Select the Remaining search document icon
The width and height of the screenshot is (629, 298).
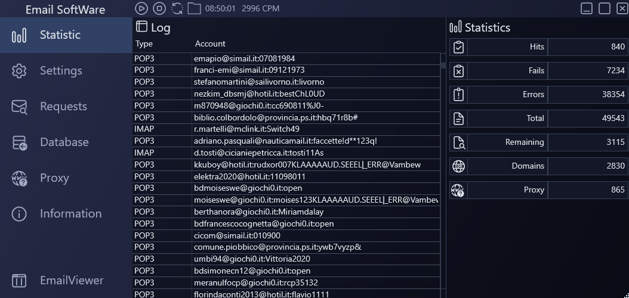click(x=458, y=142)
